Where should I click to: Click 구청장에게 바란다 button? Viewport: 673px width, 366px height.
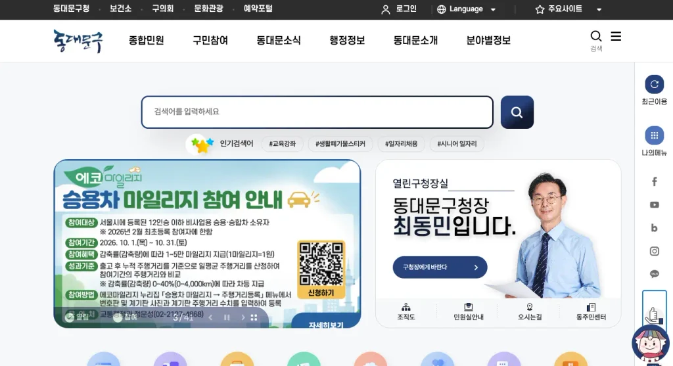click(440, 267)
